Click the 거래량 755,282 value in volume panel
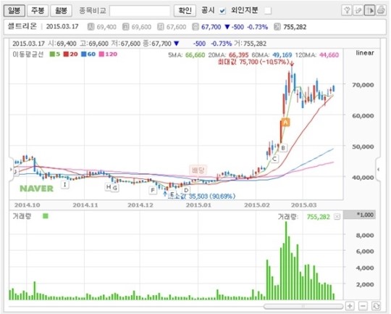Screen dimensions: 391x314 pyautogui.click(x=318, y=217)
